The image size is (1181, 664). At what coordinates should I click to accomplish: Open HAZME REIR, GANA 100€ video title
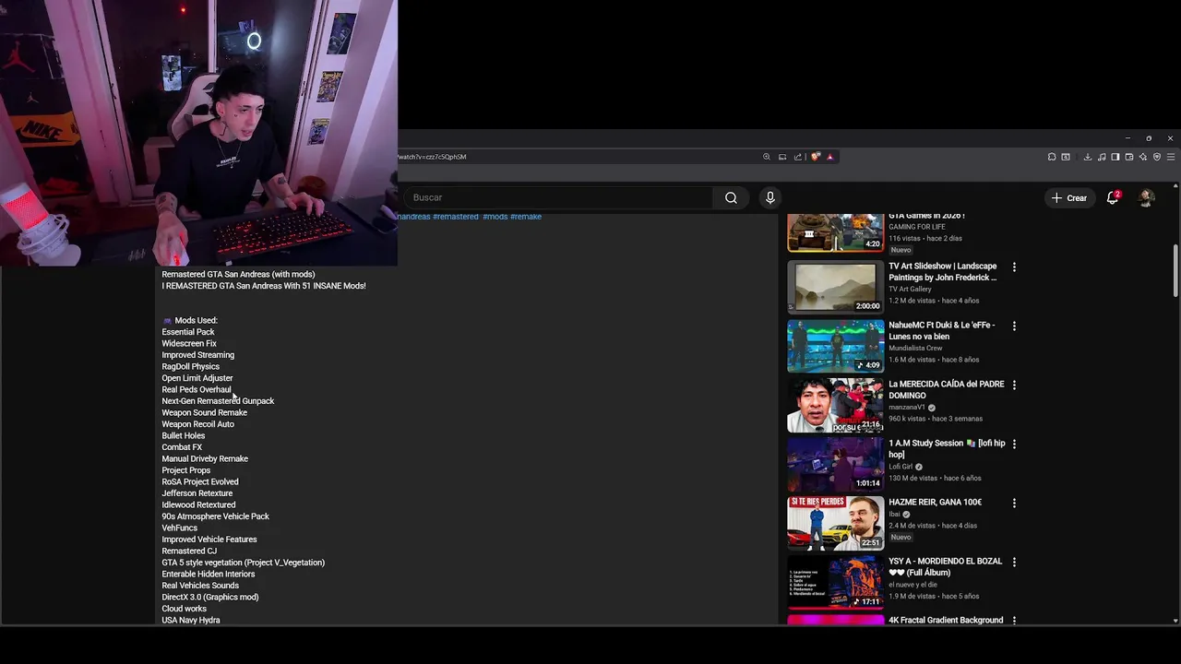click(x=935, y=503)
